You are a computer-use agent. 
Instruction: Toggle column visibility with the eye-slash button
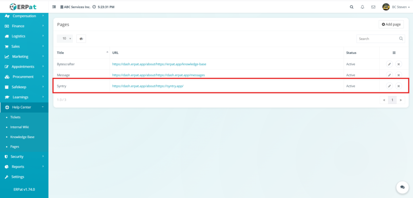(x=81, y=39)
